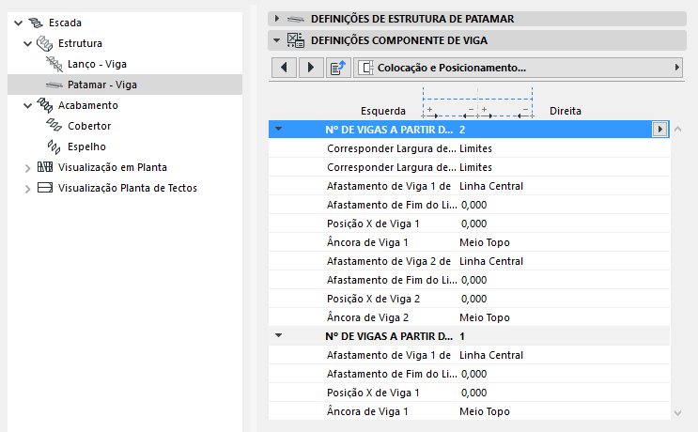Click Visualização em Planta floor plan icon

pos(45,167)
